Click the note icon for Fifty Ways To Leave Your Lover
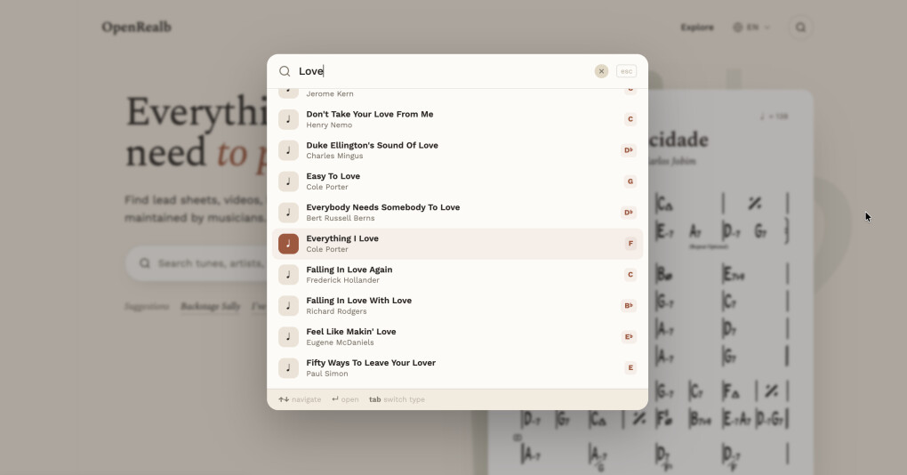907x475 pixels. pos(288,368)
